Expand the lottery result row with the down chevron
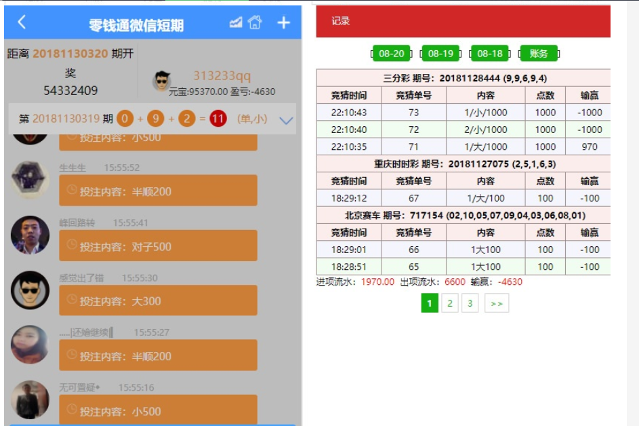The width and height of the screenshot is (639, 426). pos(285,120)
